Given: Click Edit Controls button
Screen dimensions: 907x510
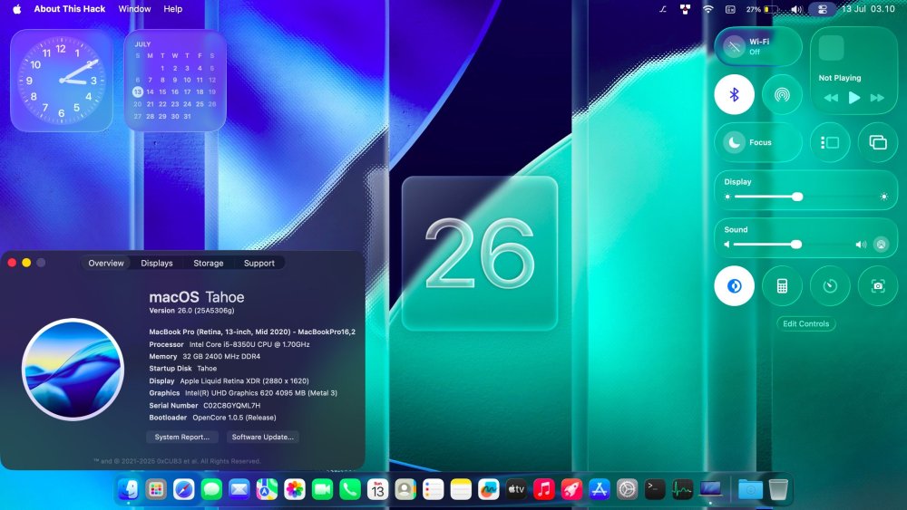Looking at the screenshot, I should pos(805,324).
